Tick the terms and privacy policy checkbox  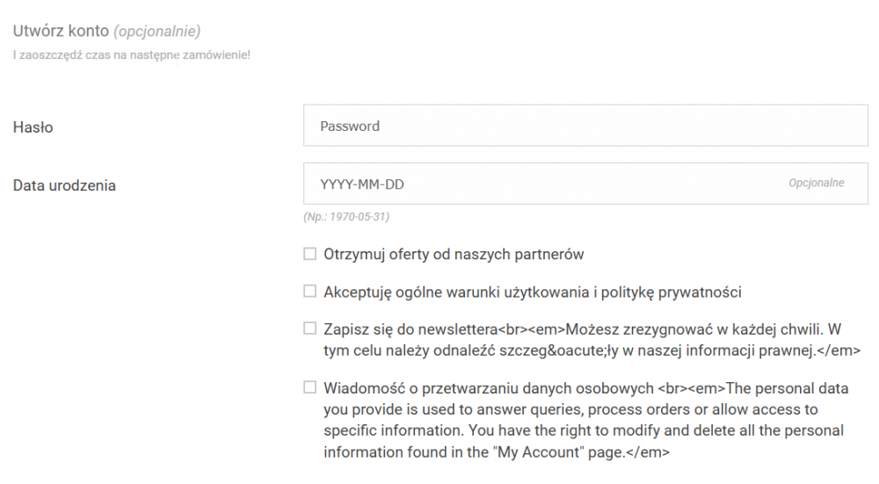click(309, 291)
